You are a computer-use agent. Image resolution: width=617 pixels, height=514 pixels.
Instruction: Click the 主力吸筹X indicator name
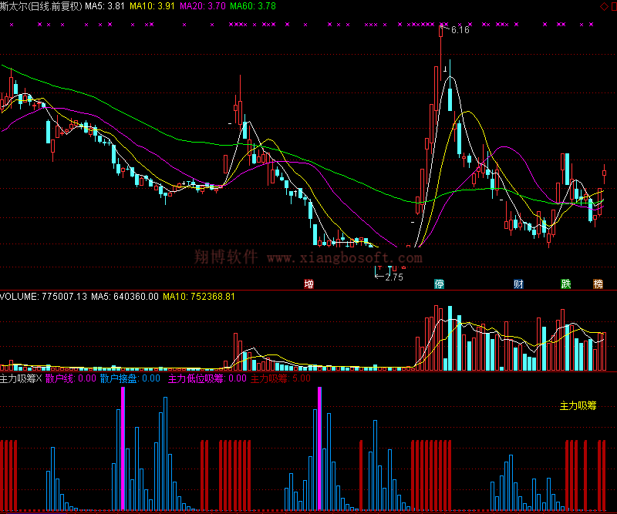tap(21, 378)
